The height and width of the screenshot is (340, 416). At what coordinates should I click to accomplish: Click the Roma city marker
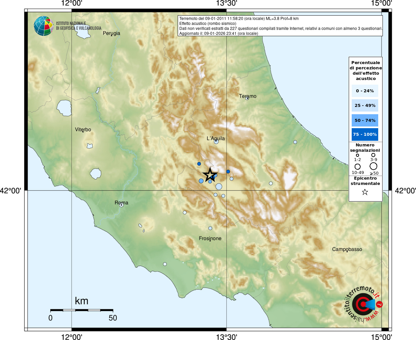(x=121, y=205)
